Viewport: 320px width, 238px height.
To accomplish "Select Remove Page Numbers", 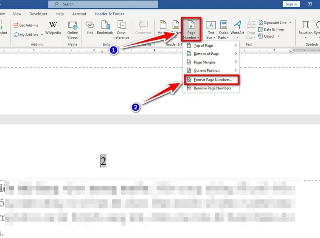I will 211,88.
